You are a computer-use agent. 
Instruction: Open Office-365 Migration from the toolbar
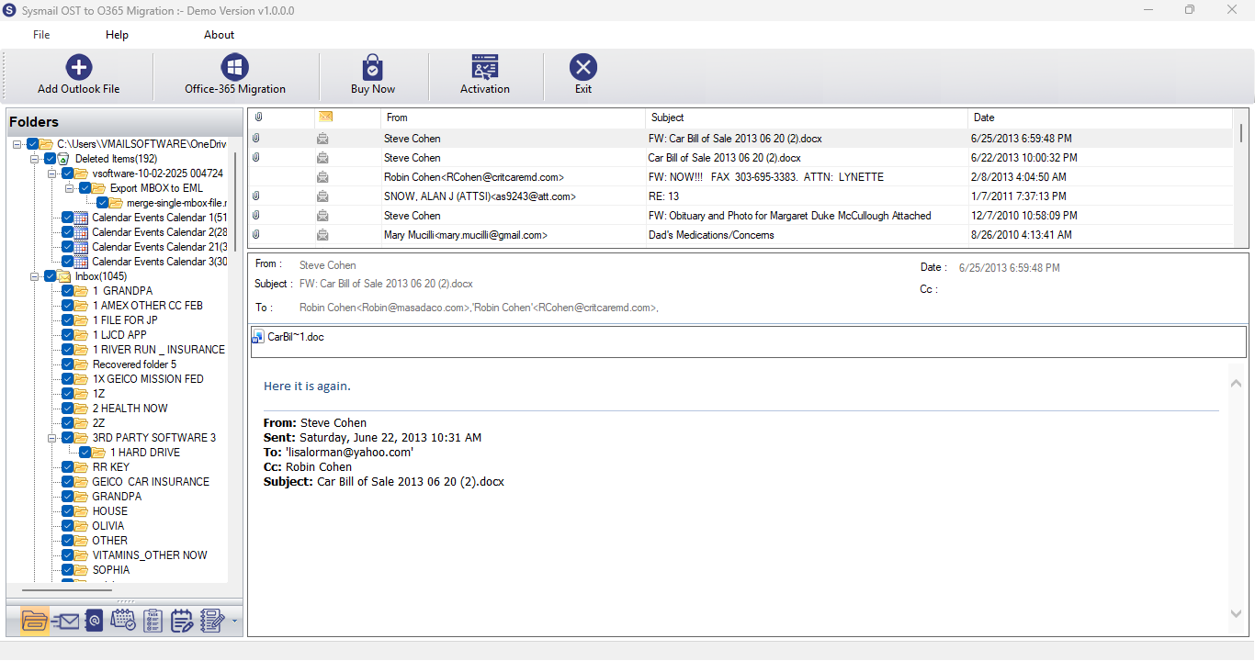(235, 75)
